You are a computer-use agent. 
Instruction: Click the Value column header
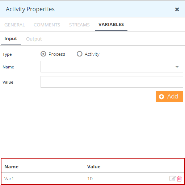pos(94,167)
